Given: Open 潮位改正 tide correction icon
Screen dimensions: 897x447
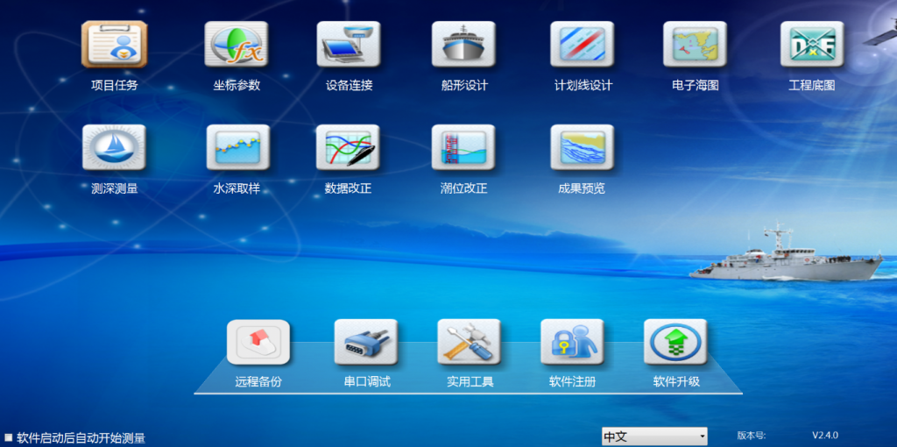Looking at the screenshot, I should tap(463, 147).
